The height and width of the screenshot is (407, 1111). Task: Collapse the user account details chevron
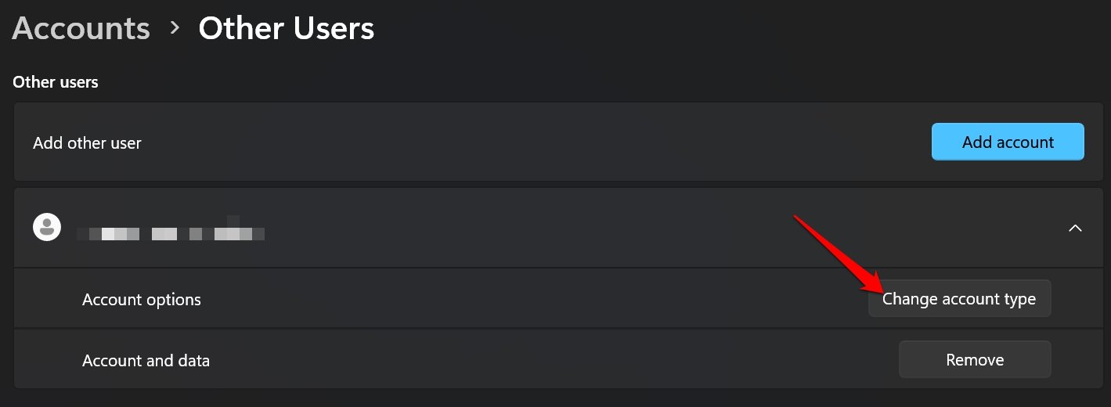[x=1075, y=229]
